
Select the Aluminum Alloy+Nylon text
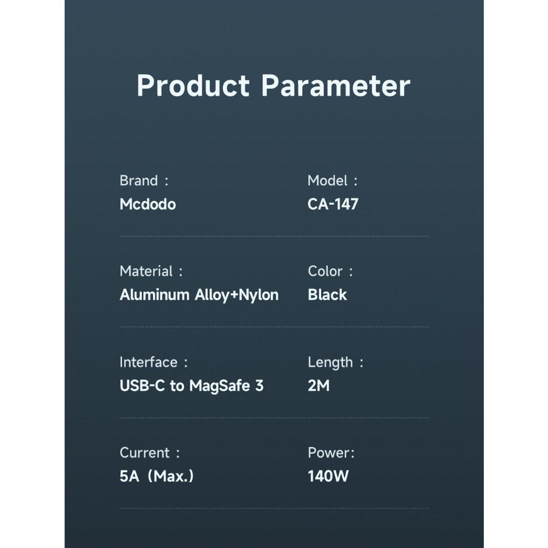tap(199, 295)
